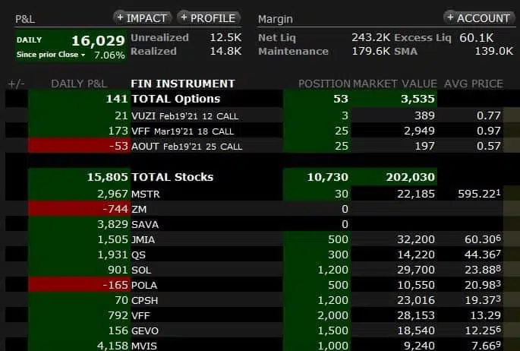Click total stocks market value 202,030
Image resolution: width=520 pixels, height=351 pixels.
tap(410, 177)
